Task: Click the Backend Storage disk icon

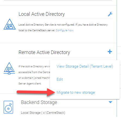Action: pos(8,107)
